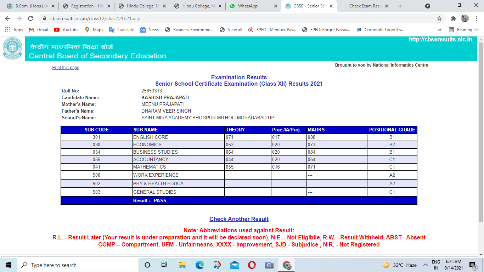Viewport: 484px width, 272px height.
Task: Bookmark this page with the star icon
Action: [439, 18]
